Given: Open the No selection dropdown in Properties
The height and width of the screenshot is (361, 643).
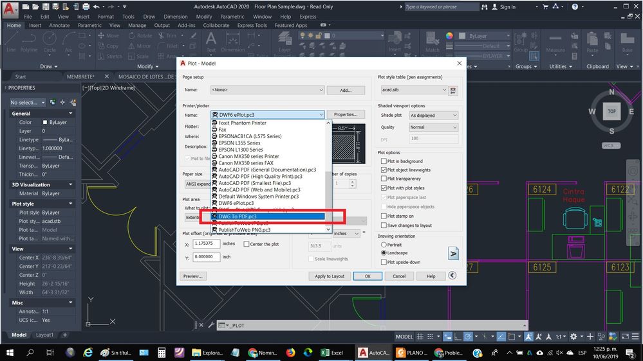Looking at the screenshot, I should (x=28, y=102).
